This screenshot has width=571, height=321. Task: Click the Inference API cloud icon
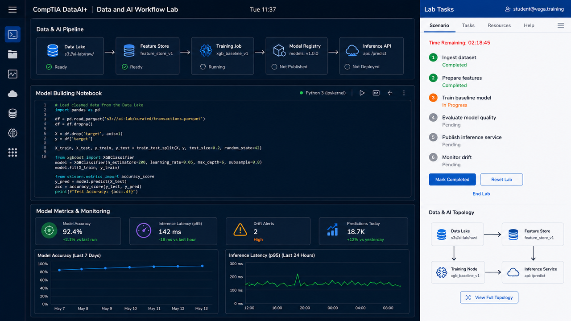coord(352,50)
